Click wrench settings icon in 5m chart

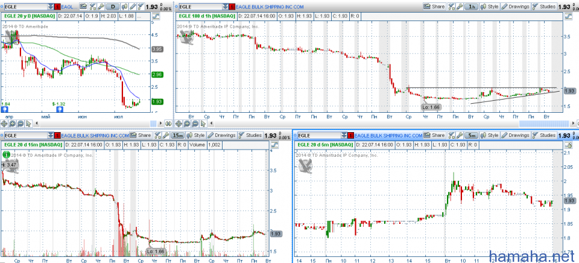pyautogui.click(x=460, y=135)
